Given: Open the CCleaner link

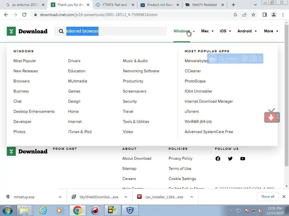Looking at the screenshot, I should tap(193, 71).
